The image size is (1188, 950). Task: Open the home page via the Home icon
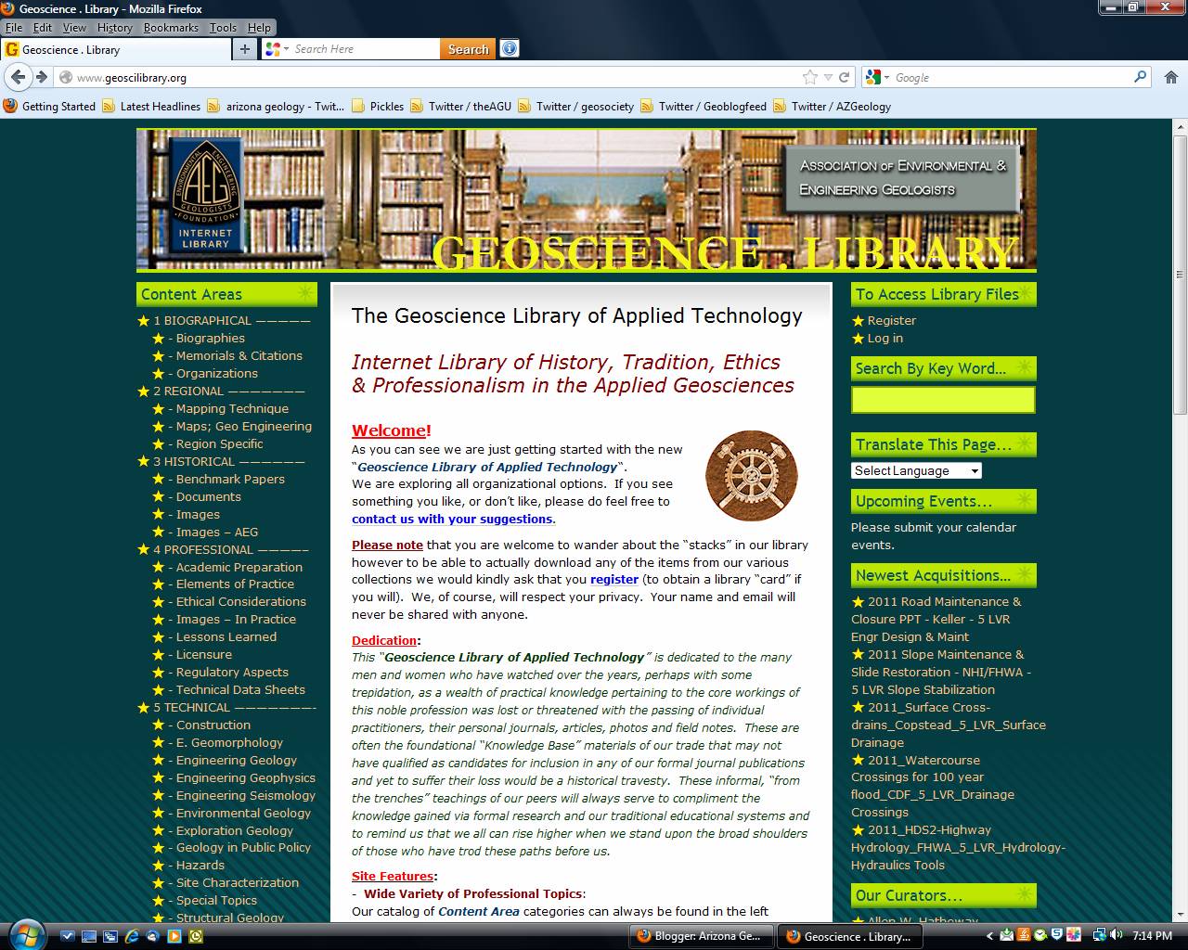coord(1170,77)
